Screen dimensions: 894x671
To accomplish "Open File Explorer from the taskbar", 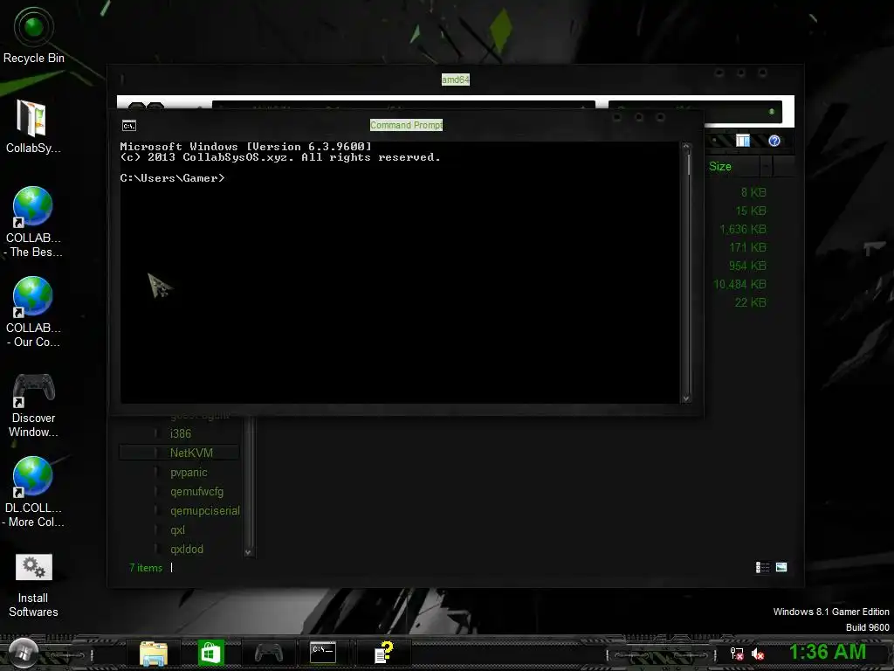I will pyautogui.click(x=154, y=653).
